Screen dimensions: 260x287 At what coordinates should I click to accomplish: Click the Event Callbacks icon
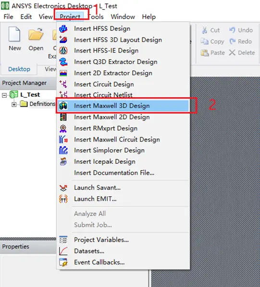63,262
